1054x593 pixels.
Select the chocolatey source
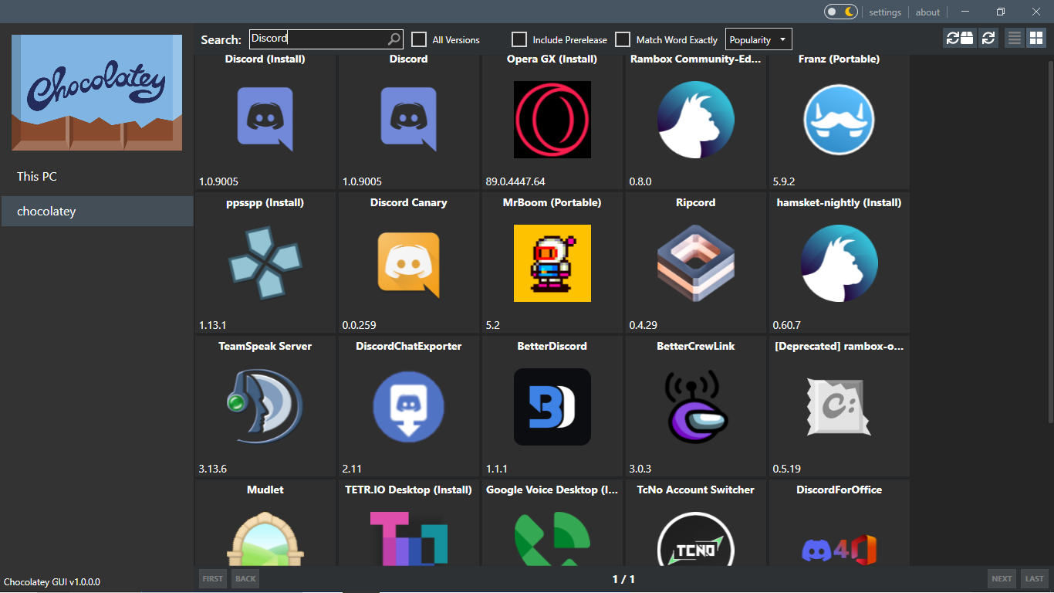pyautogui.click(x=97, y=211)
